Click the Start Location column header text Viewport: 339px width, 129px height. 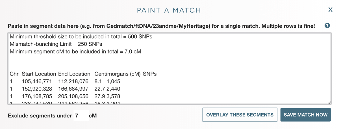[x=39, y=74]
